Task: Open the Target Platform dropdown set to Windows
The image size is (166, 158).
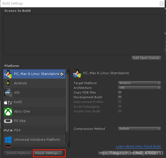Action: click(x=139, y=83)
